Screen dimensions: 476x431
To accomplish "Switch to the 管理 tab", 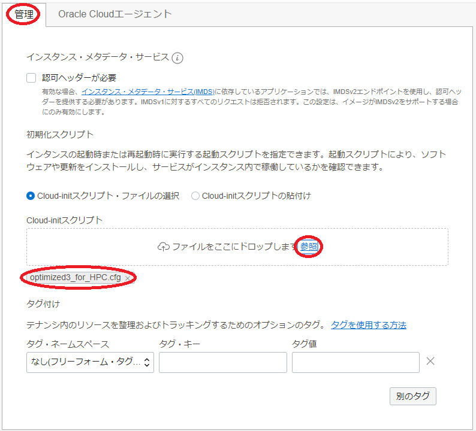I will click(x=24, y=14).
